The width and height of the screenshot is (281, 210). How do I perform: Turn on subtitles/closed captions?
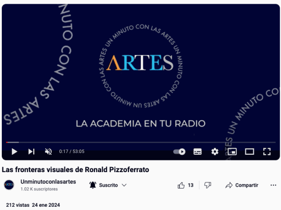pyautogui.click(x=198, y=152)
